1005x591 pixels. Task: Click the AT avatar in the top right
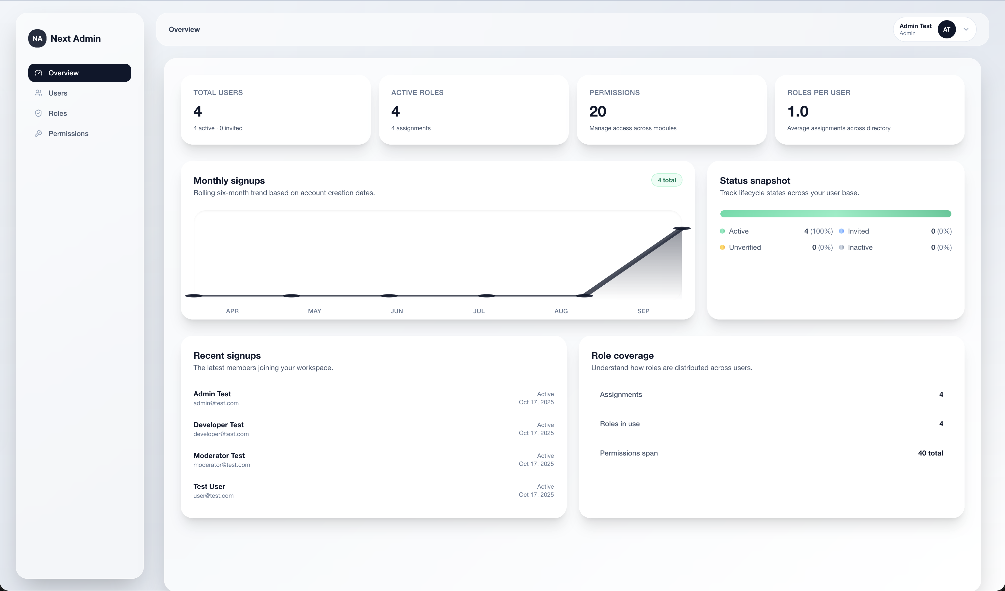point(947,29)
